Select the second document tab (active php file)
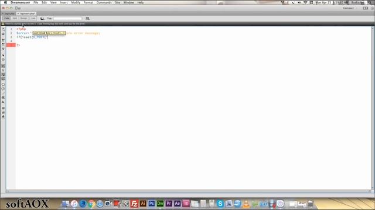Image resolution: width=375 pixels, height=210 pixels. [26, 13]
